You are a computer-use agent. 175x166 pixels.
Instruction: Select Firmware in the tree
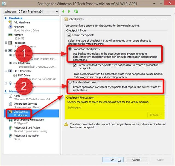coord(19,27)
